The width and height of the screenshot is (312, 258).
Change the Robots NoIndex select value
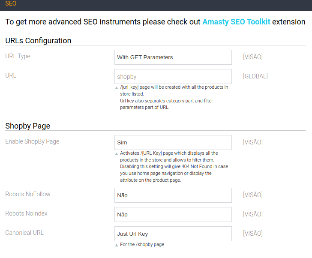coord(173,214)
